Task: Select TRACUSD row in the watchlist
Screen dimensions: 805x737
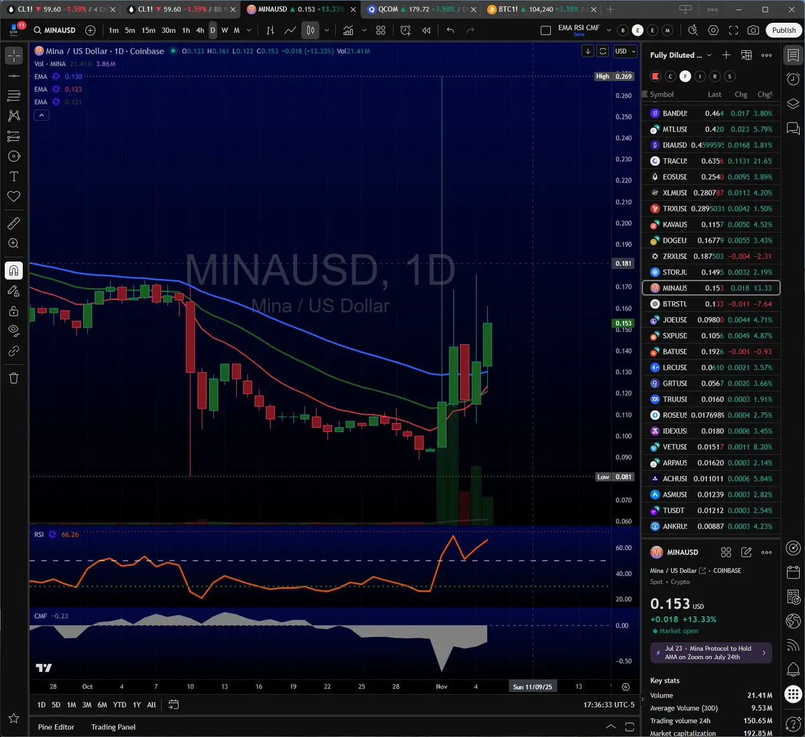Action: point(711,161)
